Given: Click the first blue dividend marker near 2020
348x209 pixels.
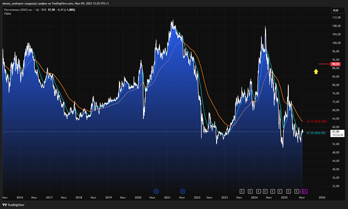Looking at the screenshot, I should pos(156,191).
